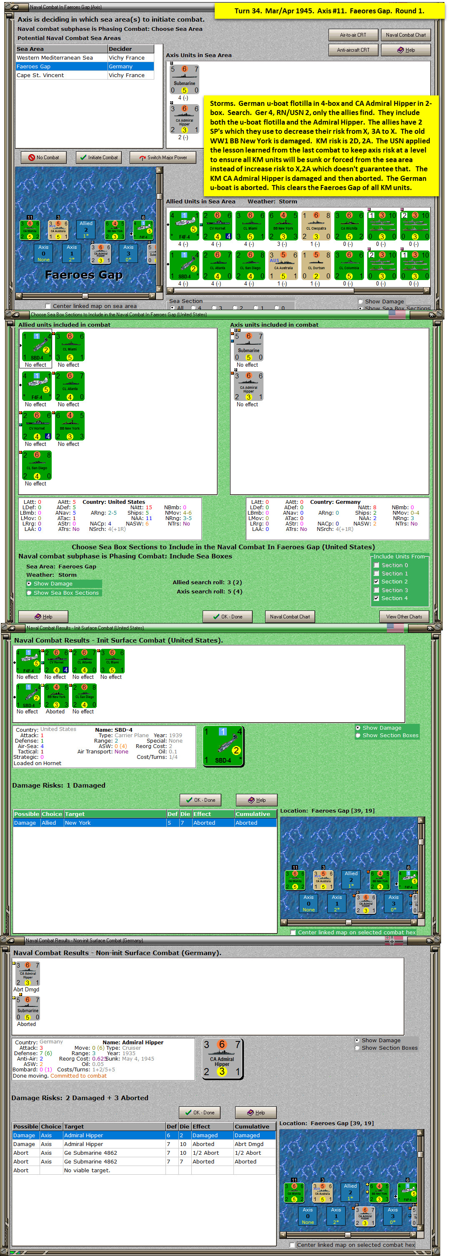
Task: Open the Anti-aircraft CRT chart
Action: coord(353,50)
